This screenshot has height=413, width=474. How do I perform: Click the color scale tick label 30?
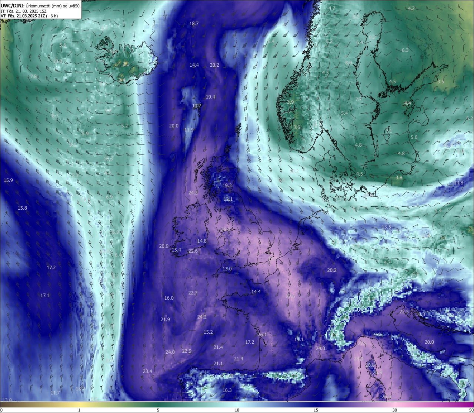pos(395,410)
